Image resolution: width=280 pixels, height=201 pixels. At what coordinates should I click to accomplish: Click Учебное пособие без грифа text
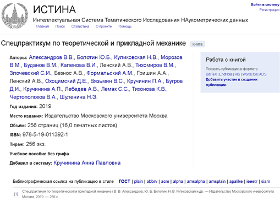pos(39,154)
